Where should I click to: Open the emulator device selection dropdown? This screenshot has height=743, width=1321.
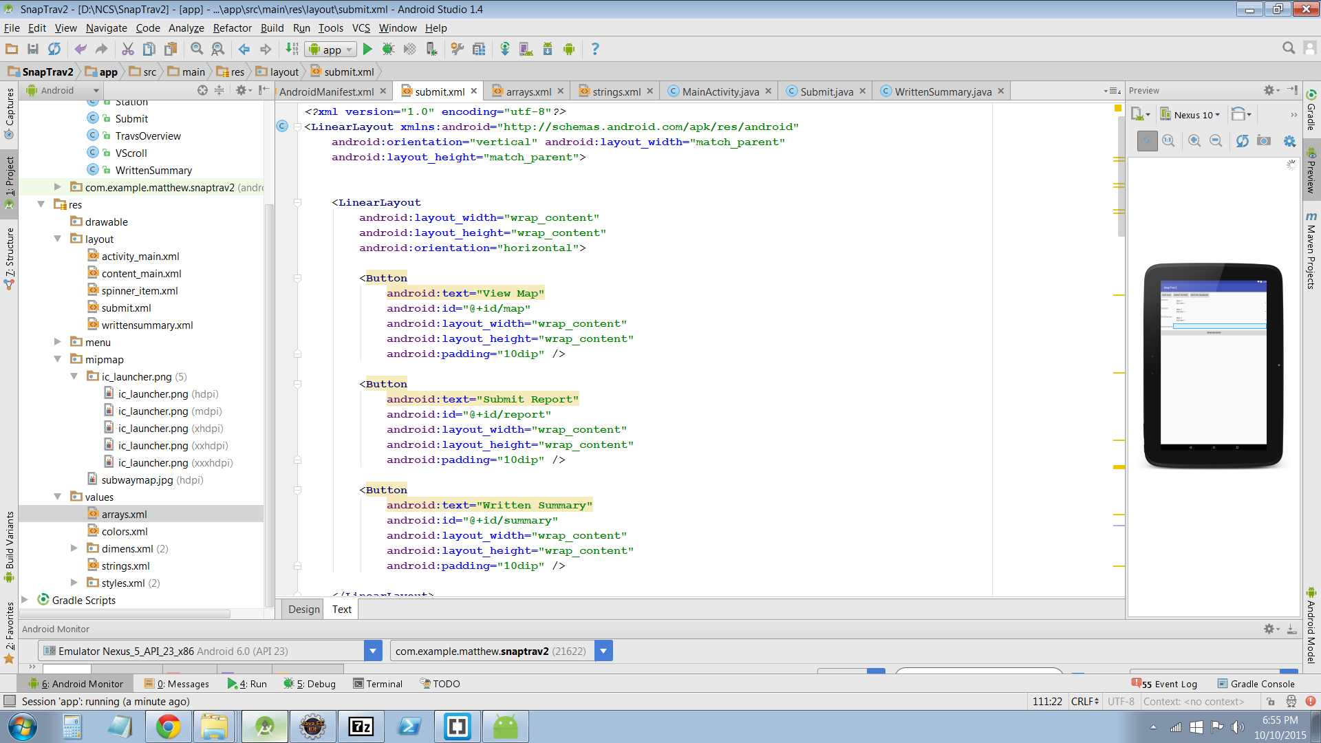pyautogui.click(x=373, y=651)
